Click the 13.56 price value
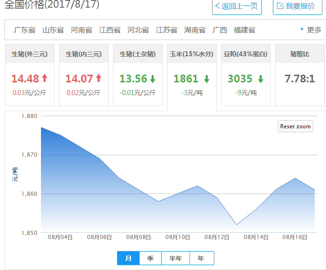The height and width of the screenshot is (270, 326). [133, 79]
